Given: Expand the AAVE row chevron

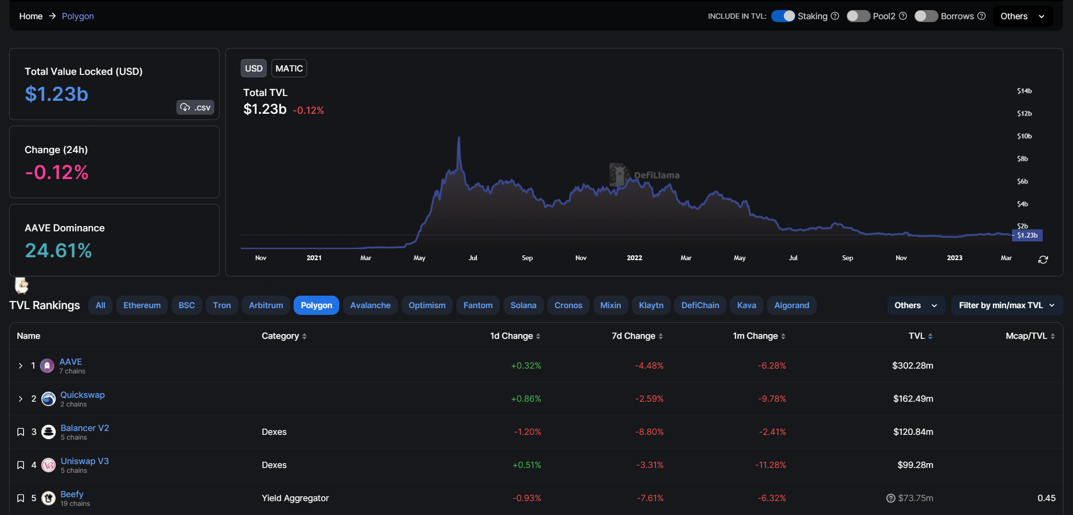Looking at the screenshot, I should click(21, 366).
